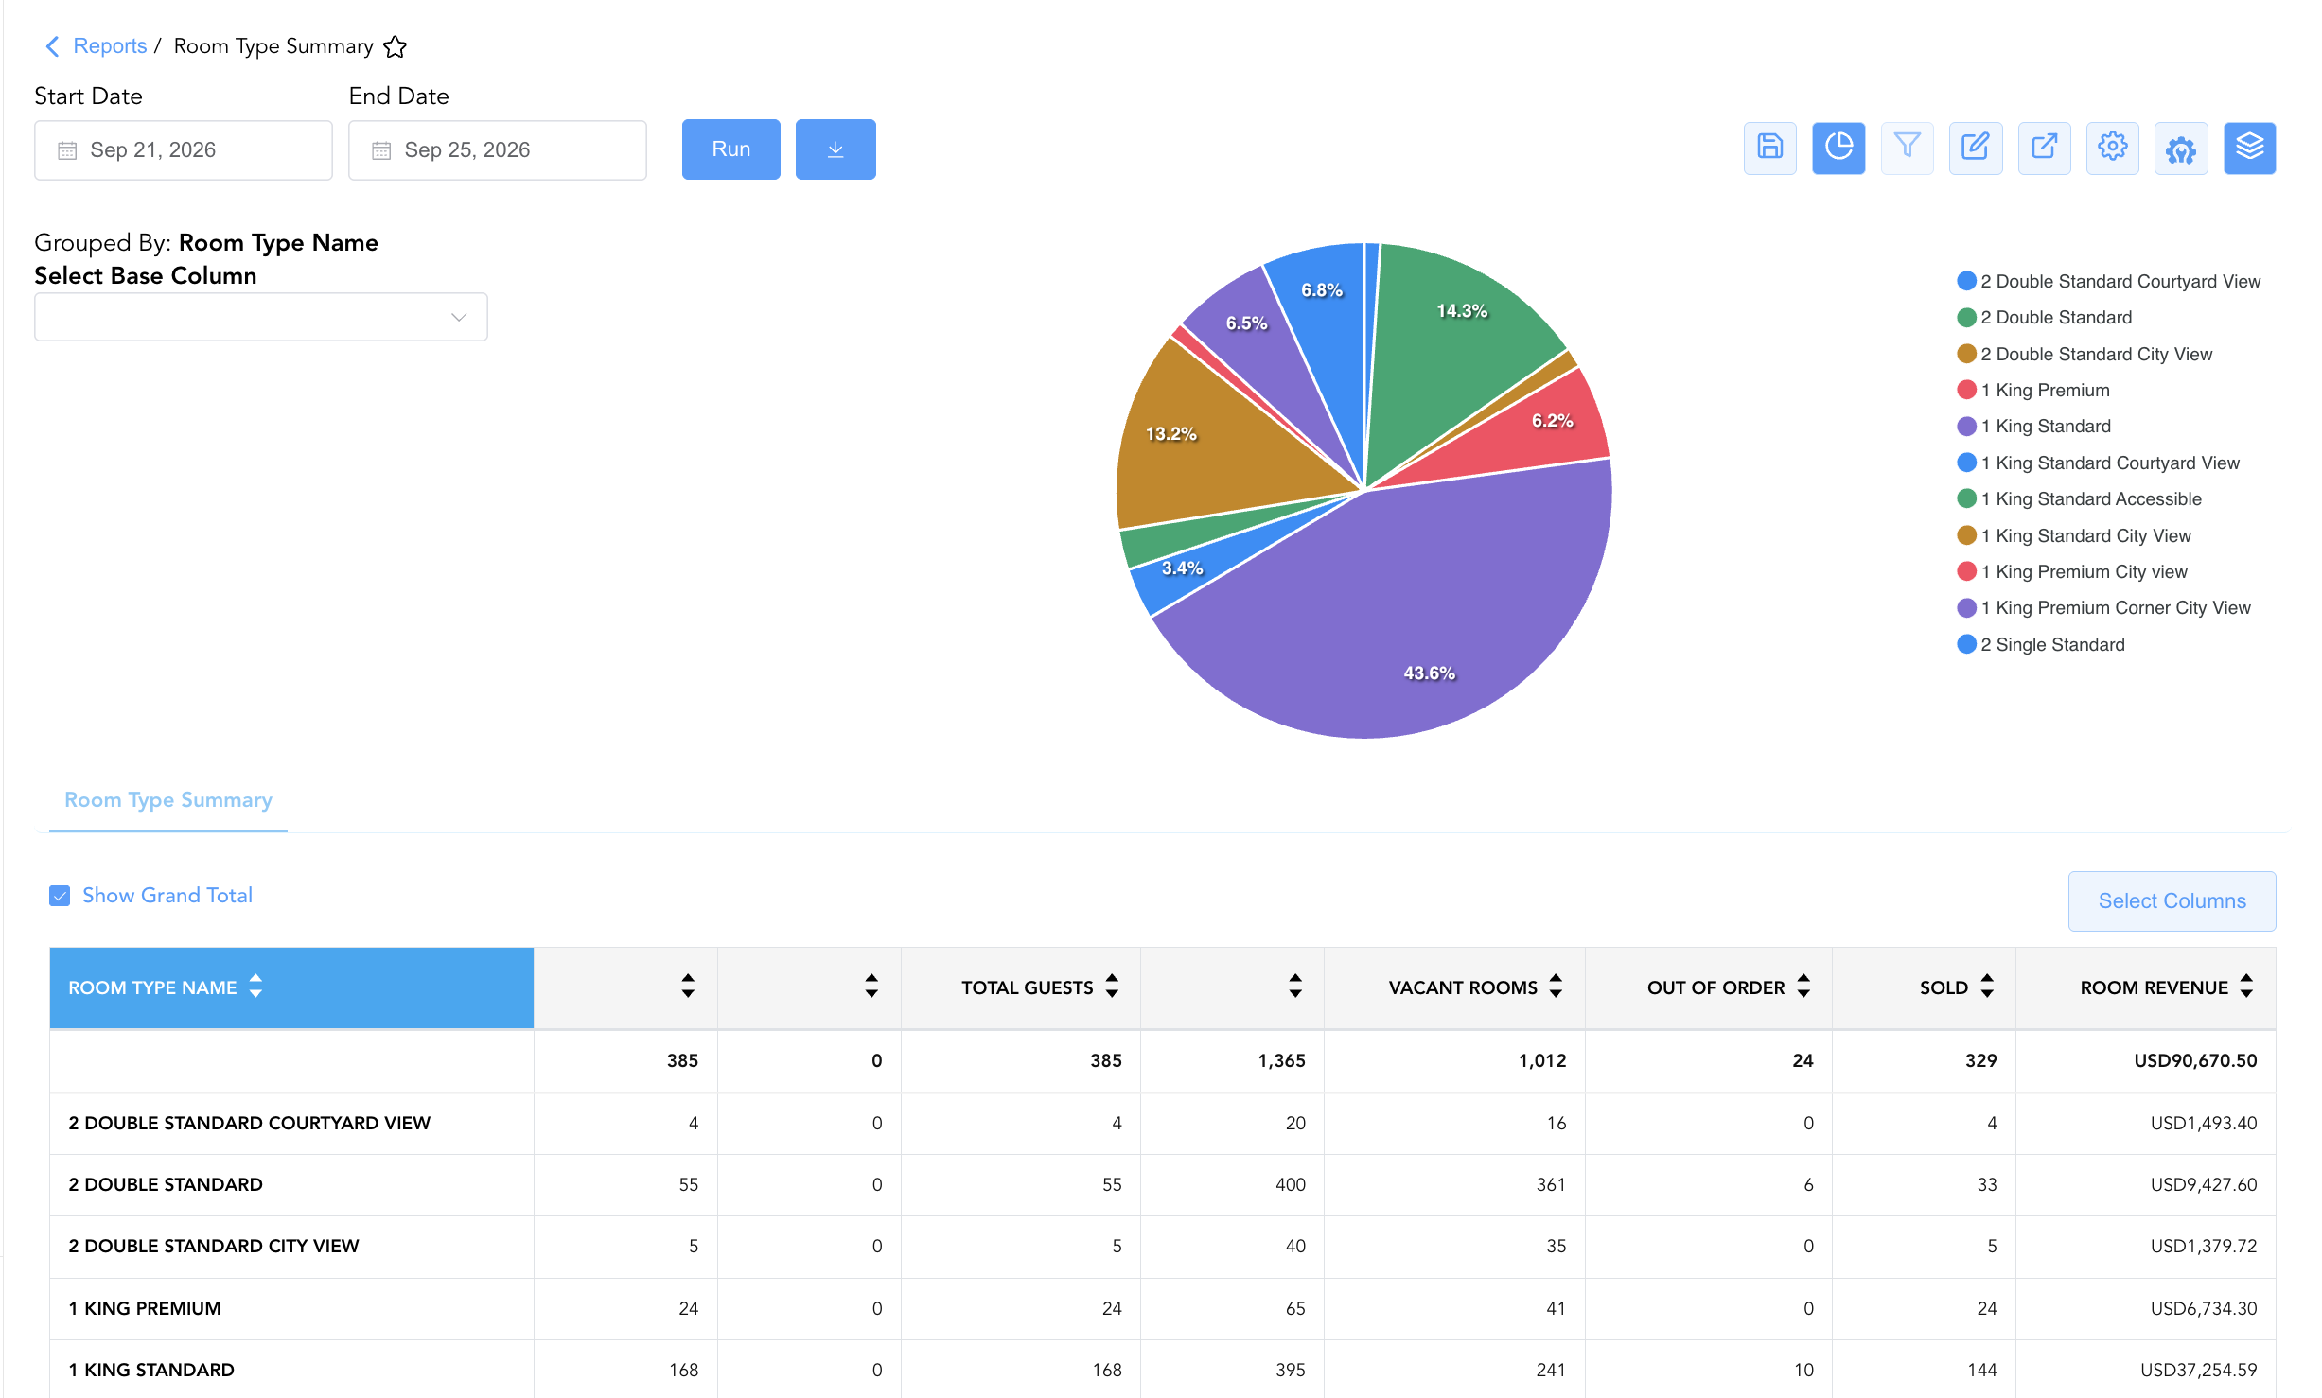2322x1398 pixels.
Task: Go to Reports breadcrumb link
Action: tap(110, 46)
